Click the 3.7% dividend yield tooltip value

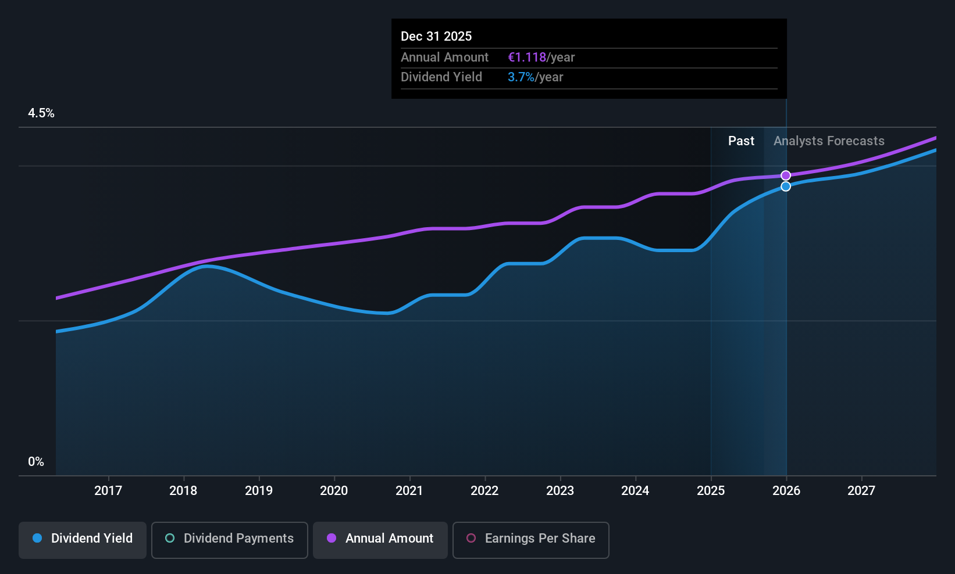click(x=521, y=77)
